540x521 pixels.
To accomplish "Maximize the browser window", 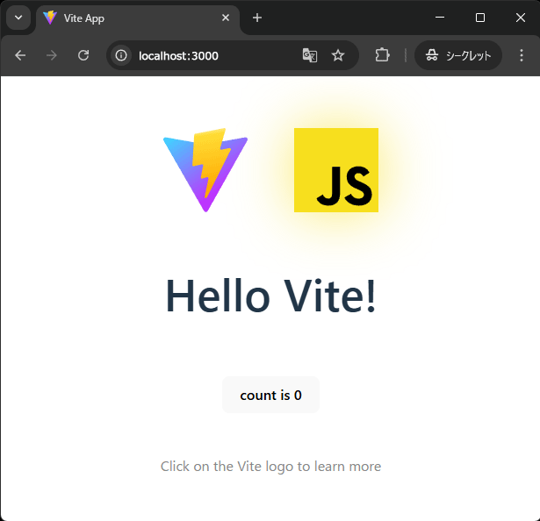I will 480,18.
